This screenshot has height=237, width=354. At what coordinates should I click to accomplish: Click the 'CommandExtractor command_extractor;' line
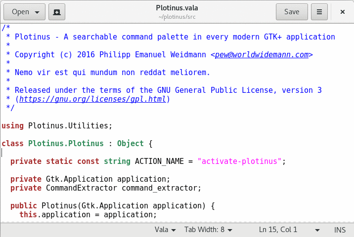pos(124,188)
